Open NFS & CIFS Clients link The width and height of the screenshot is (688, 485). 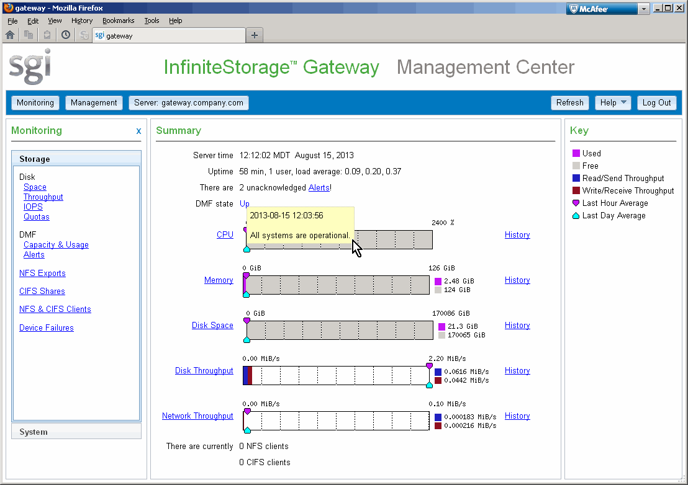(55, 309)
